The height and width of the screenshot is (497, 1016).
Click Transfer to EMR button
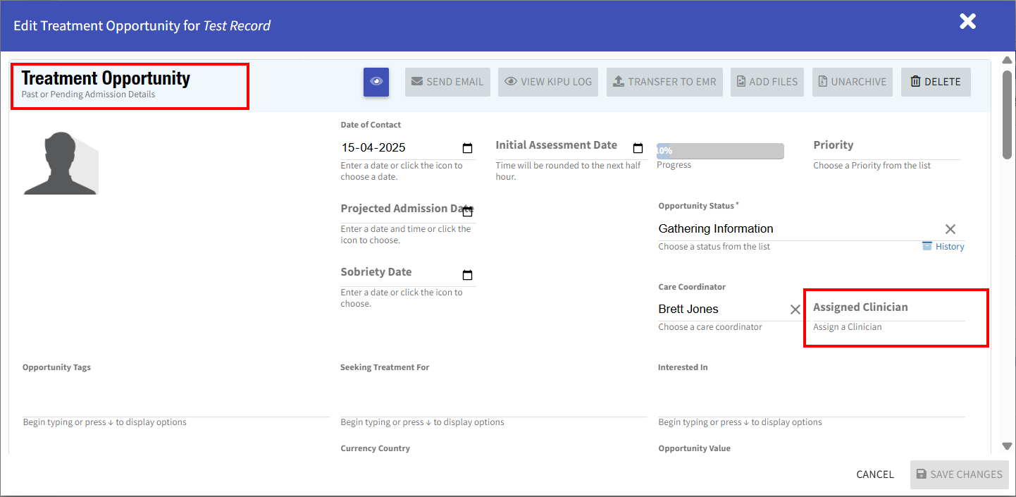(664, 82)
